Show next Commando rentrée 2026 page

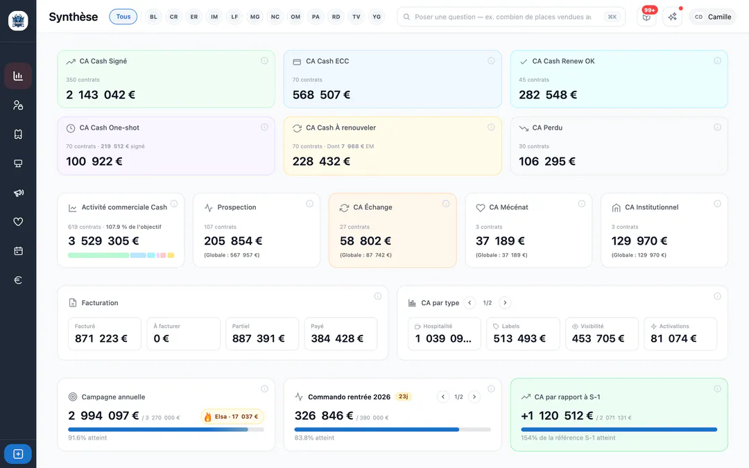474,397
